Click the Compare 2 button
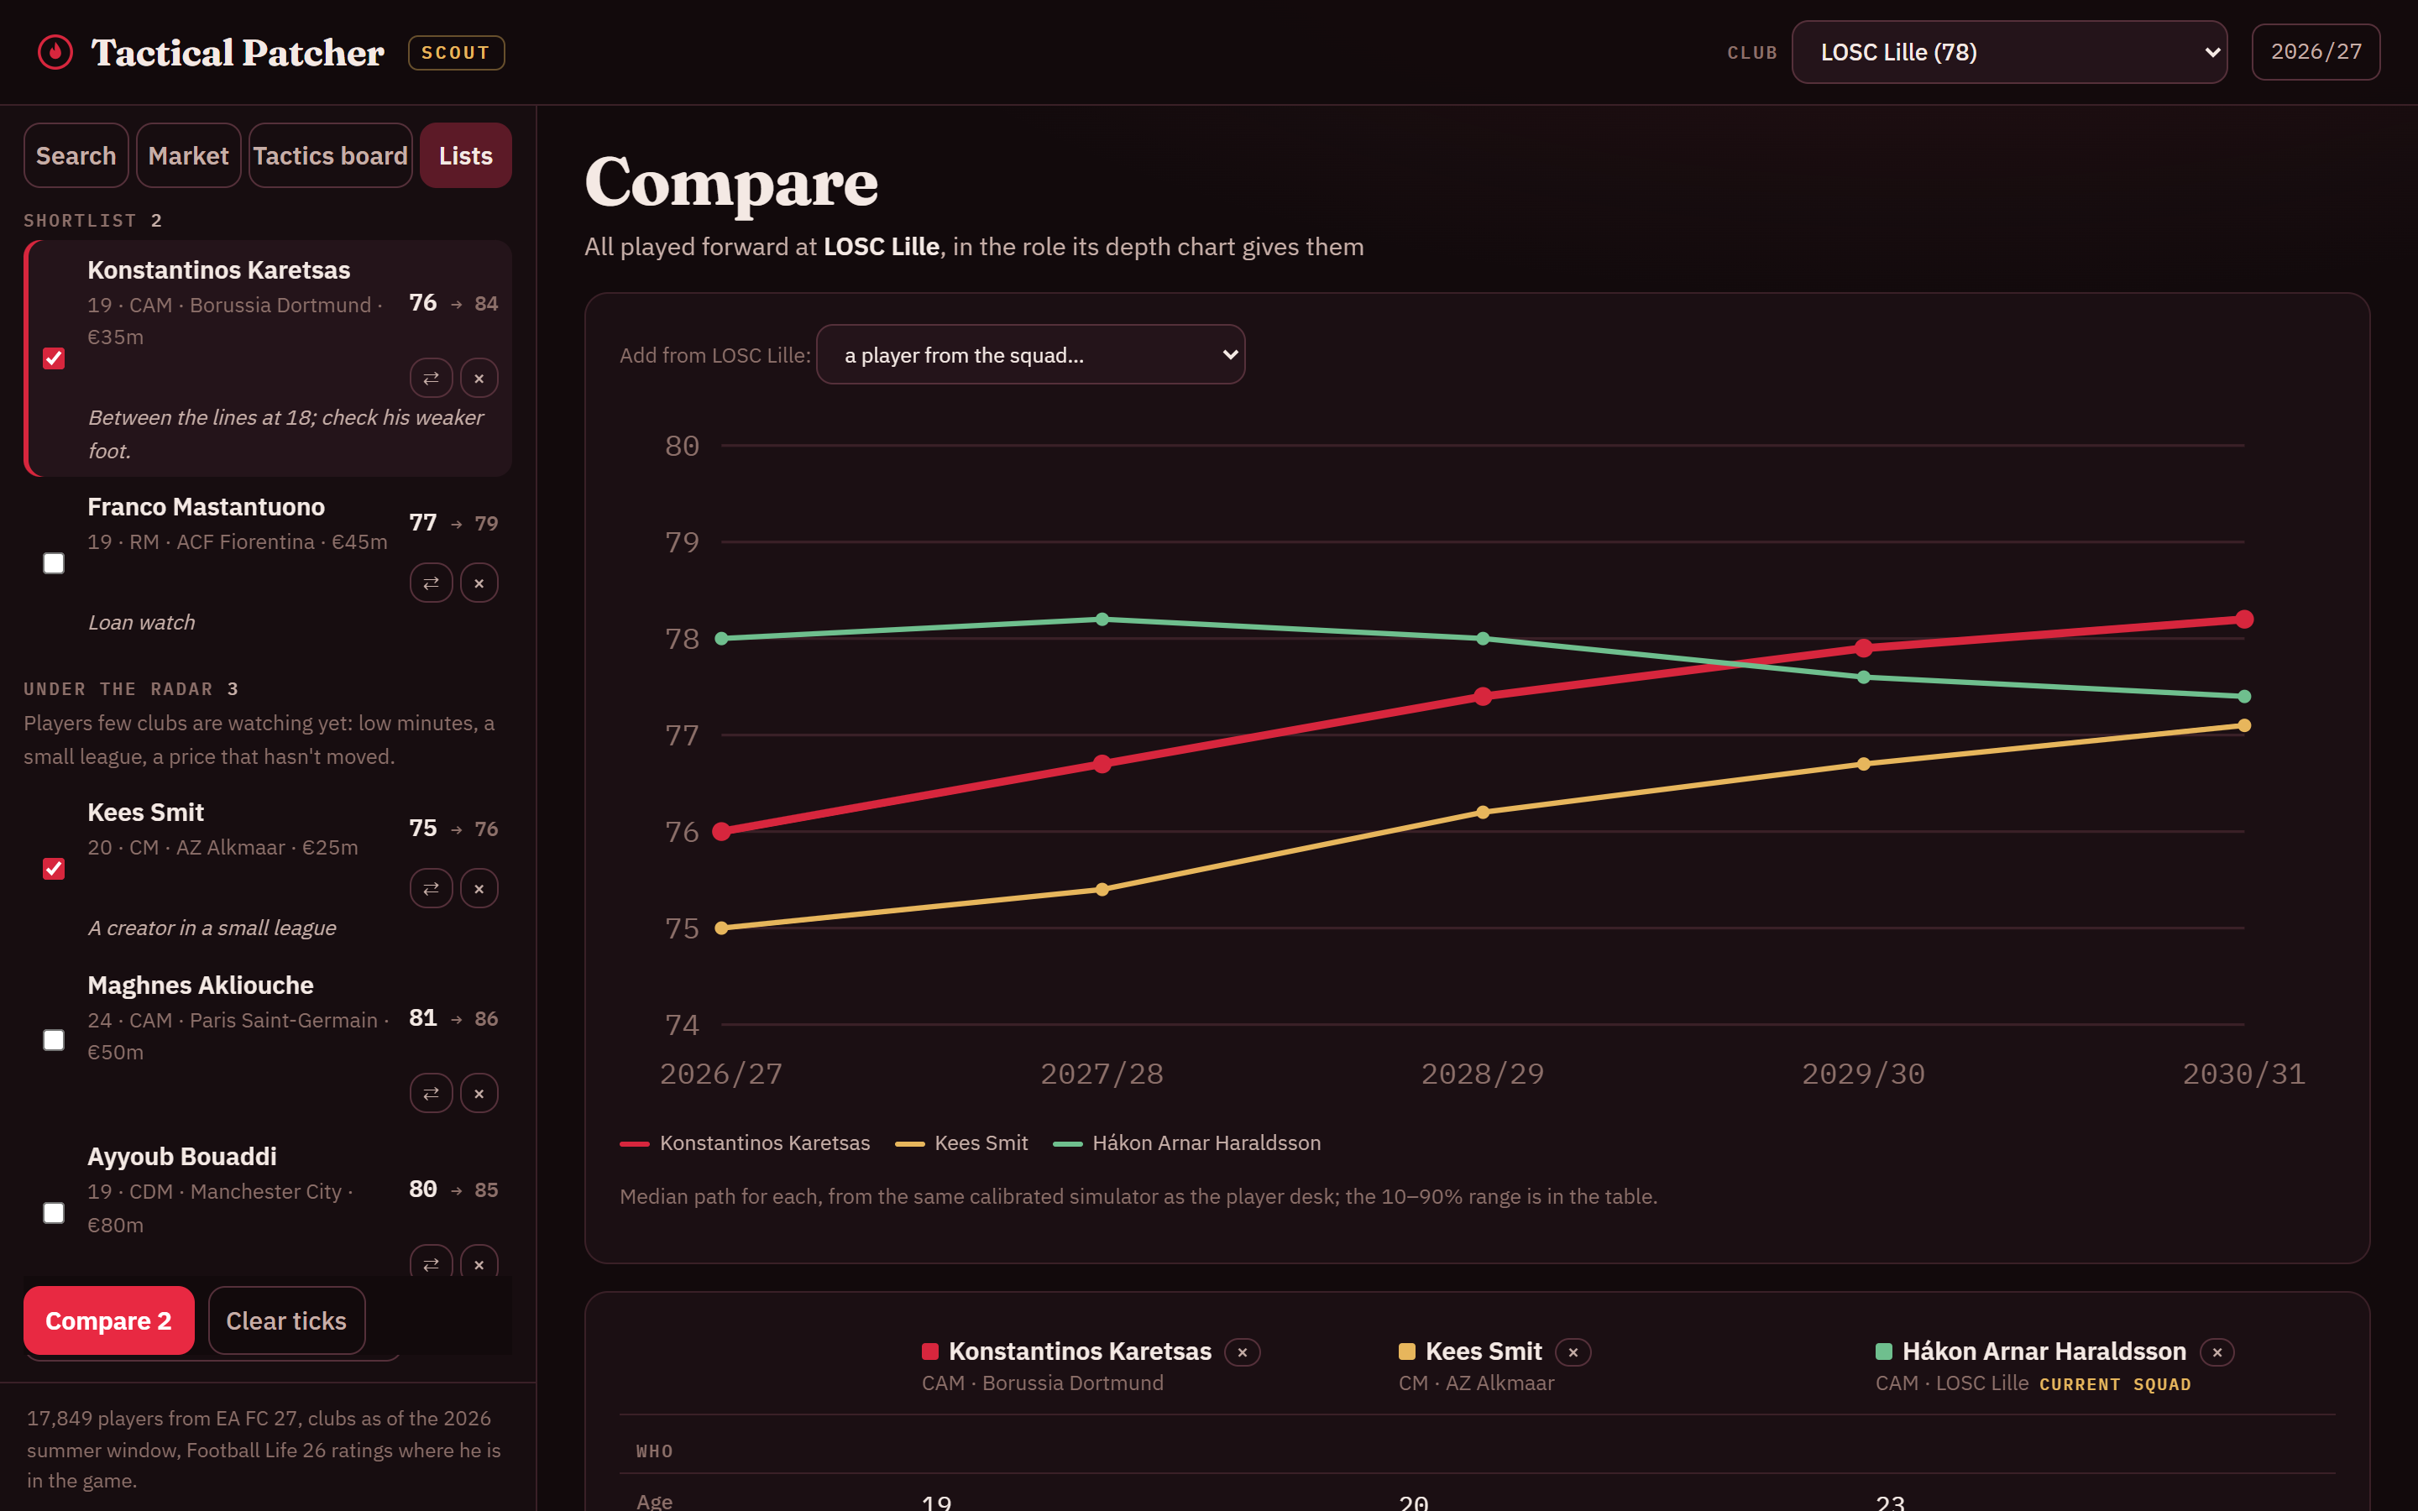The height and width of the screenshot is (1511, 2418). (x=109, y=1320)
